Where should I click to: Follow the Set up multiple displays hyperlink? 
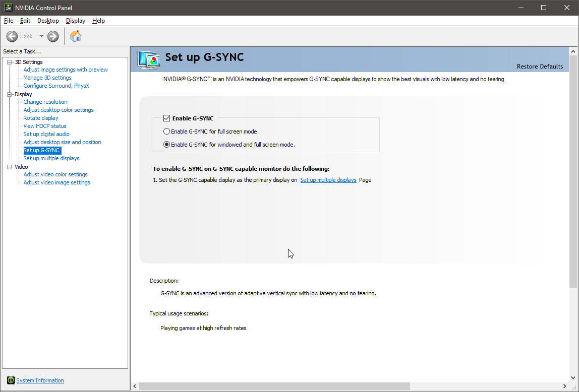pos(328,180)
